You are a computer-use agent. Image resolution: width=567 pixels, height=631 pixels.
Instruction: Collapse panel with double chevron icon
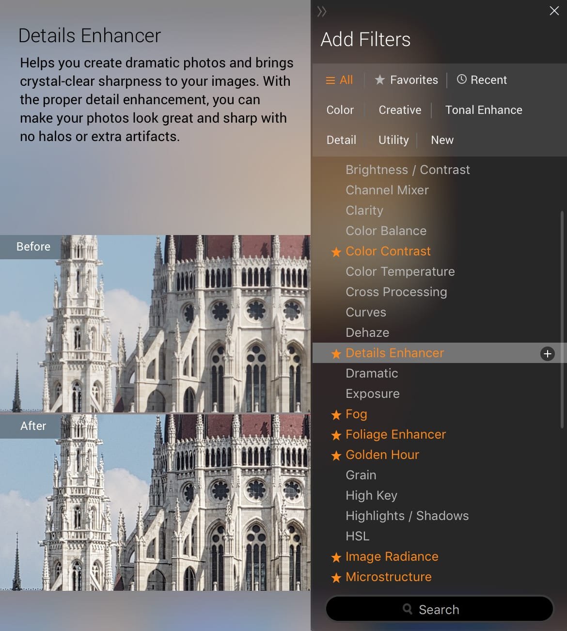pos(322,11)
